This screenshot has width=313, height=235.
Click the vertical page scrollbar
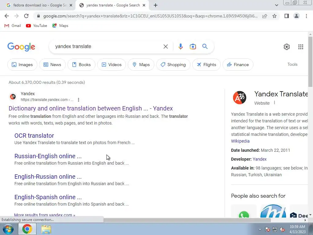[x=311, y=62]
